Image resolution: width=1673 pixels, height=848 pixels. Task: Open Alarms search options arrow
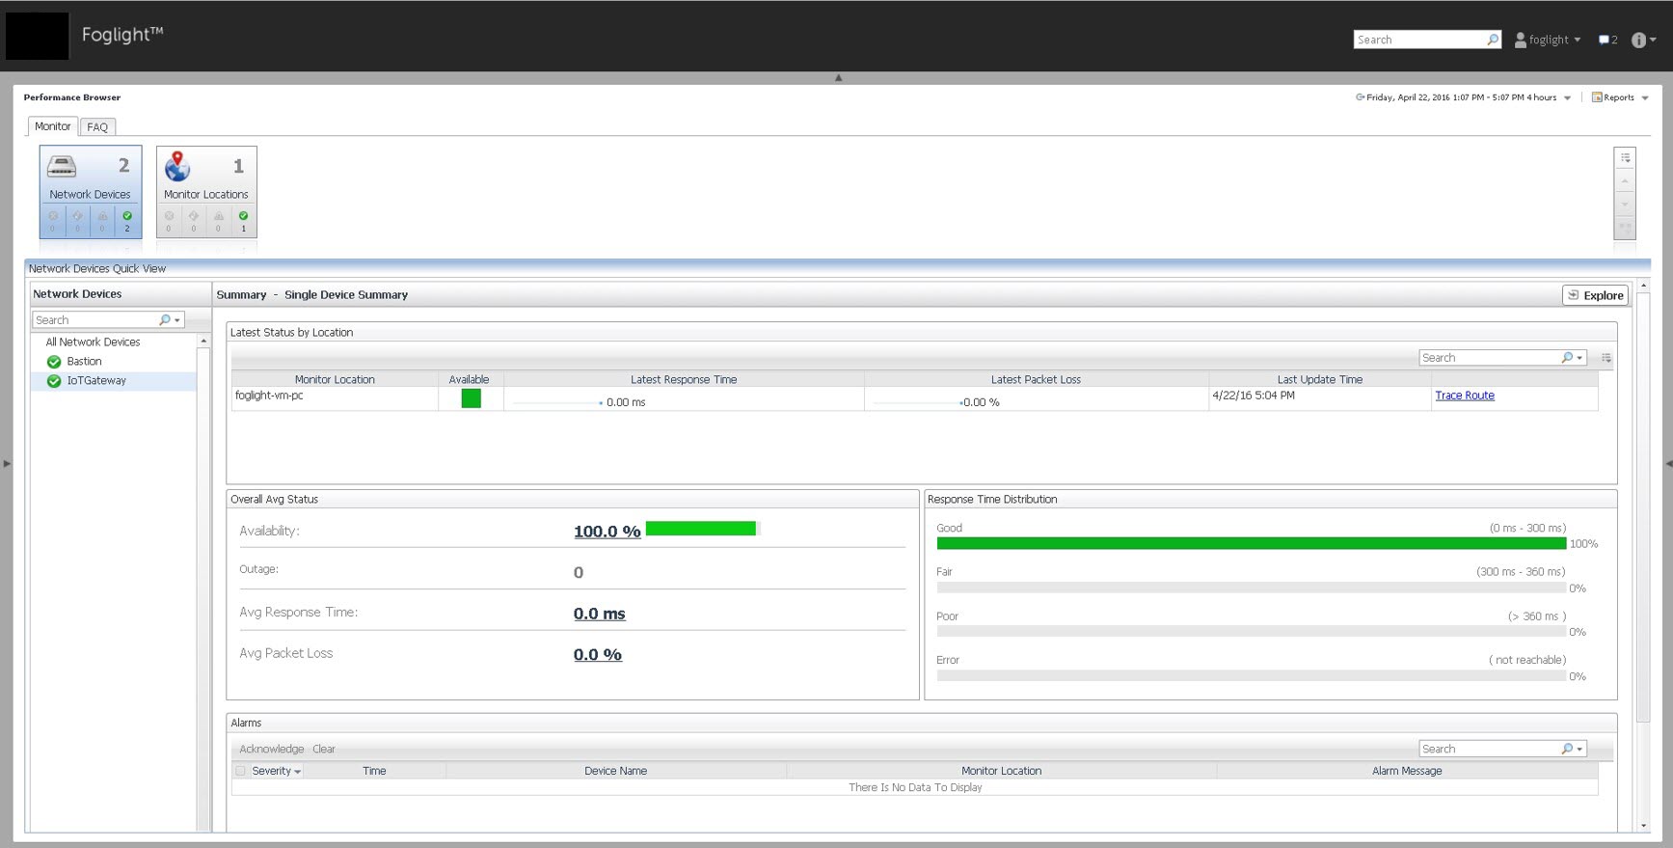click(x=1579, y=750)
